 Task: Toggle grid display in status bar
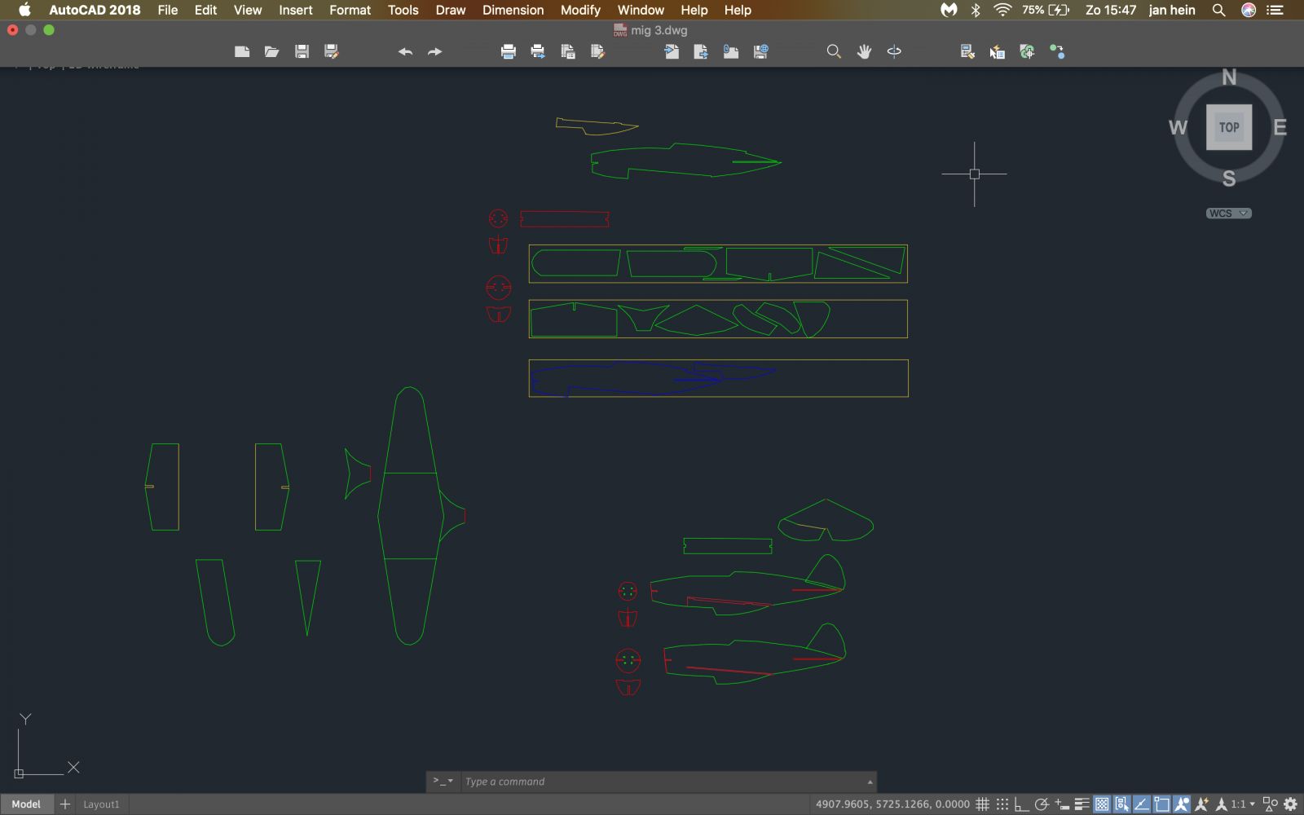[x=982, y=804]
